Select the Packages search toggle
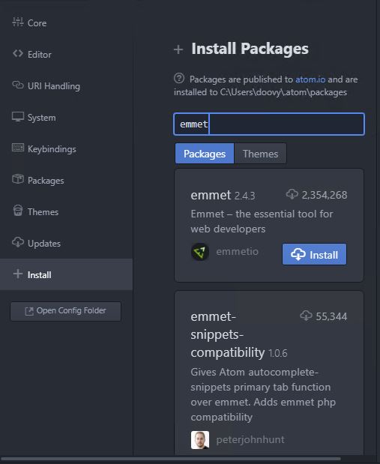Image resolution: width=380 pixels, height=464 pixels. click(x=205, y=154)
